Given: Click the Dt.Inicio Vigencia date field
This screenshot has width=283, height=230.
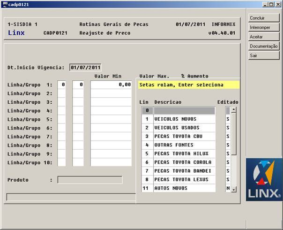Looking at the screenshot, I should coord(85,68).
